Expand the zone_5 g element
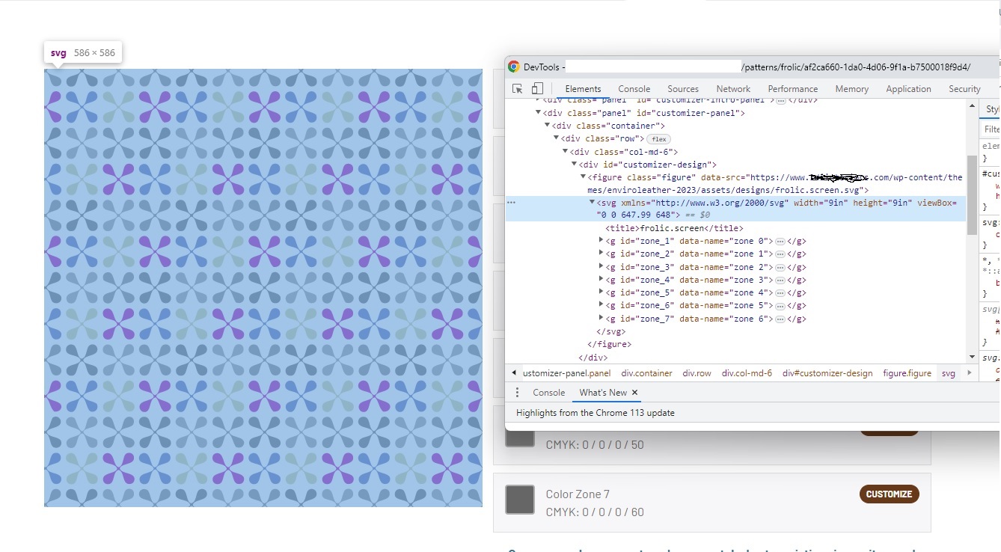 (601, 292)
